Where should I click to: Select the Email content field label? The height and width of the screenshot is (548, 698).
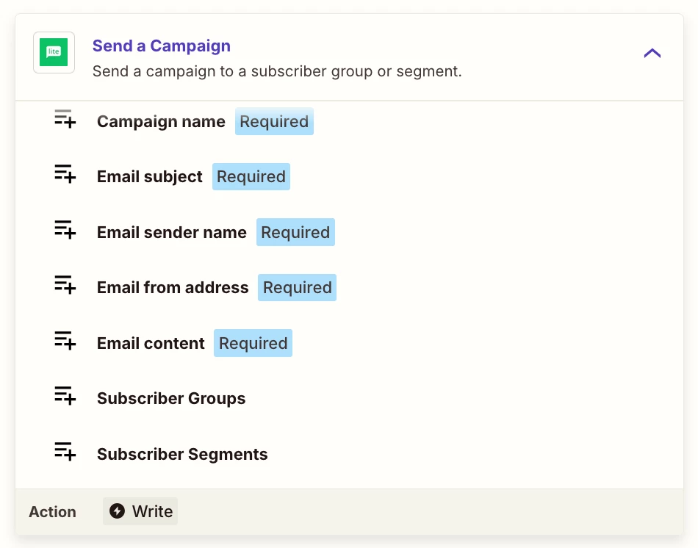(x=151, y=344)
